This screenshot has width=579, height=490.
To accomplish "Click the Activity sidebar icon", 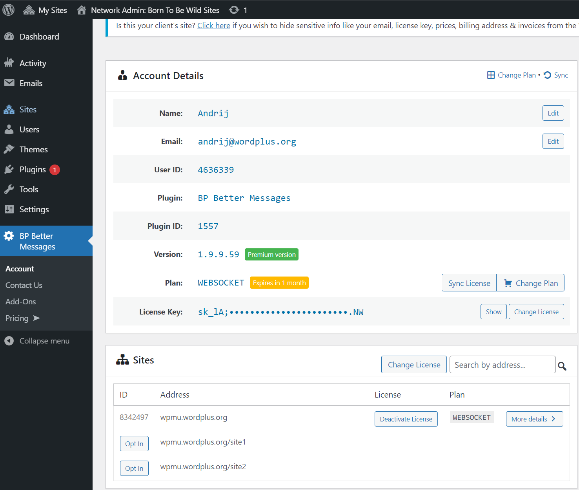I will point(9,63).
